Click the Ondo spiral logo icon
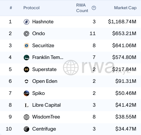This screenshot has width=141, height=135. coord(26,34)
